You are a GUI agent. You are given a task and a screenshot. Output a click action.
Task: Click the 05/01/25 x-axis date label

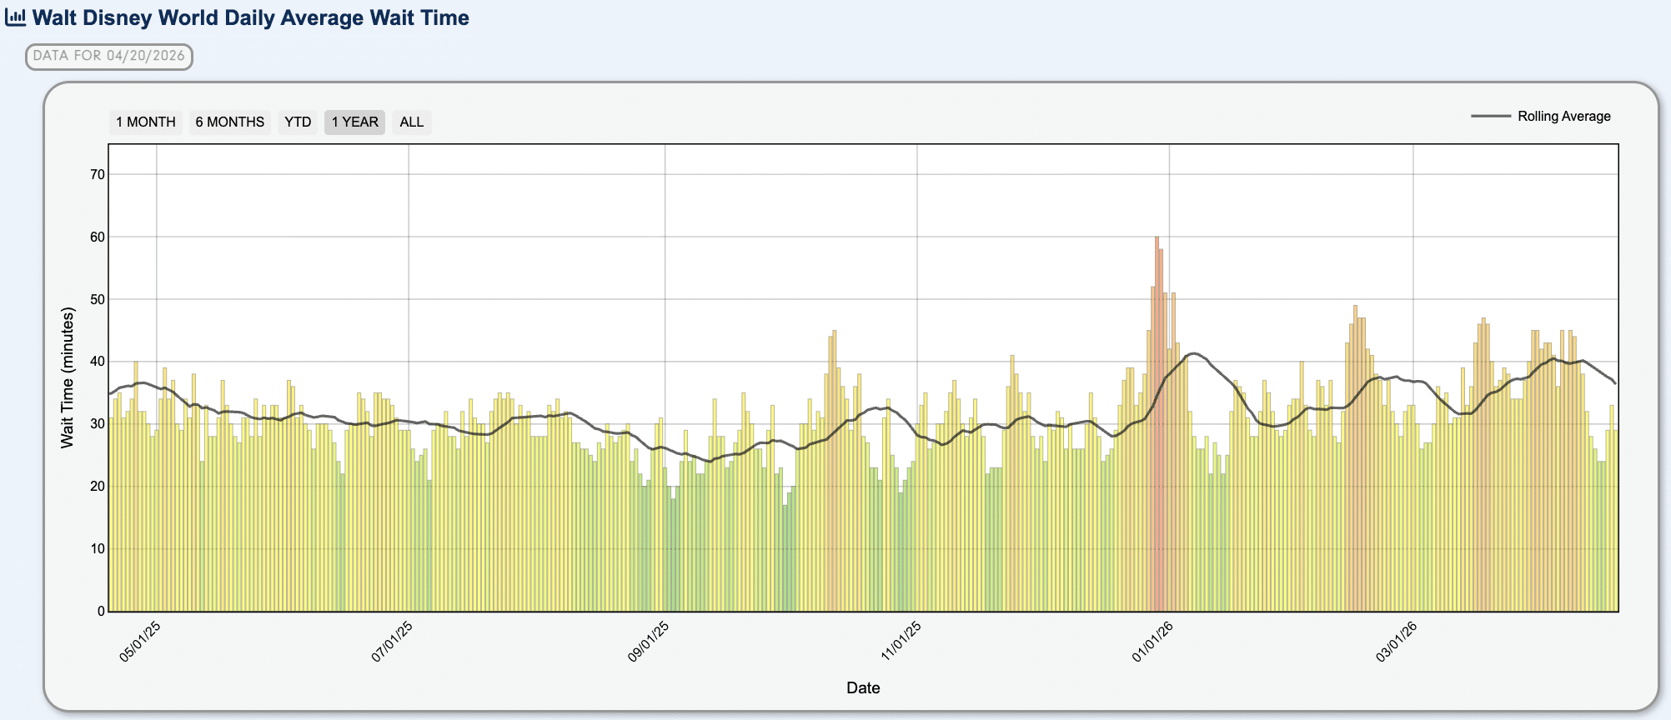pos(140,642)
